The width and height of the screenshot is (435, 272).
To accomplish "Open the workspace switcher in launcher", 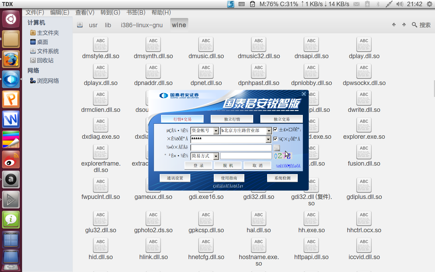I will [11, 240].
